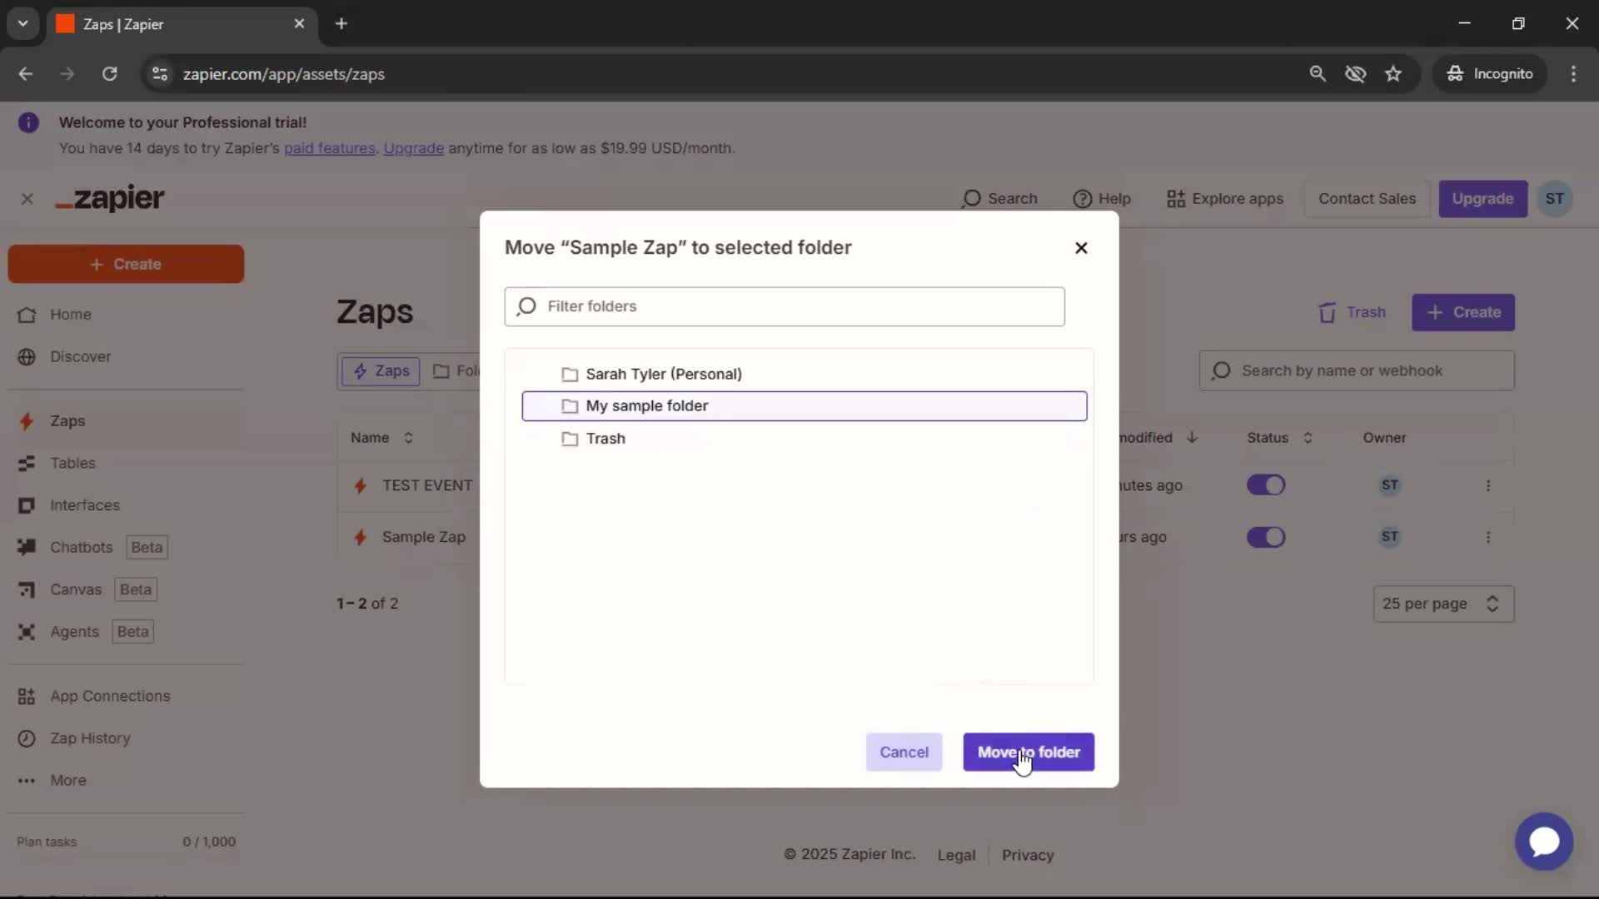Click the Agents sidebar icon
Screen dimensions: 1599x899
27,632
